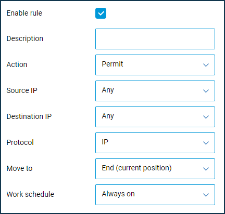
Task: Uncheck the Enable rule checkbox
Action: tap(101, 13)
